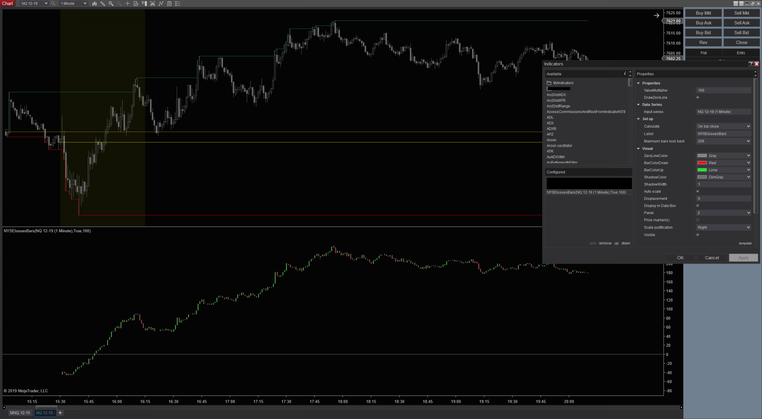Open the chart properties list icon
Viewport: 762px width, 419px height.
(178, 4)
